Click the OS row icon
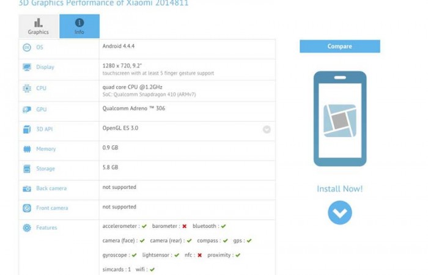The height and width of the screenshot is (275, 428). (x=27, y=48)
